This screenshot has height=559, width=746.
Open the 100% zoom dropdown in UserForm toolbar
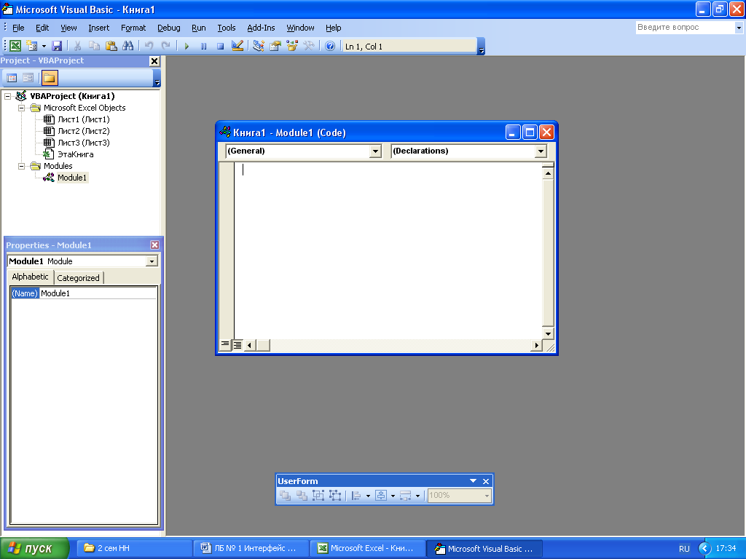pyautogui.click(x=487, y=496)
